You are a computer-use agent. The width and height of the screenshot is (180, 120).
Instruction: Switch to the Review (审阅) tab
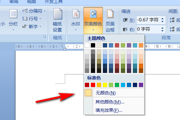pos(14,1)
